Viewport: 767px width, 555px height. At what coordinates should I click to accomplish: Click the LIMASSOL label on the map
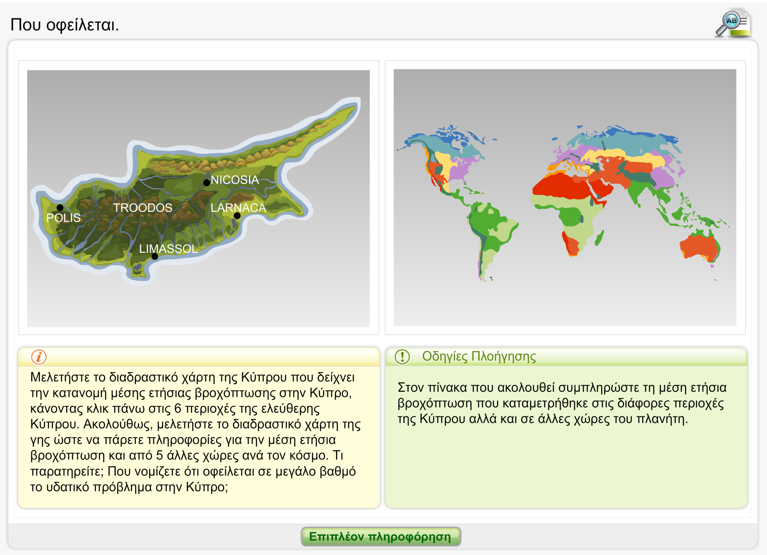click(168, 249)
